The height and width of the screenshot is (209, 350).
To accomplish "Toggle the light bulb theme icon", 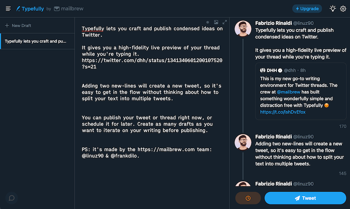I will click(x=333, y=9).
